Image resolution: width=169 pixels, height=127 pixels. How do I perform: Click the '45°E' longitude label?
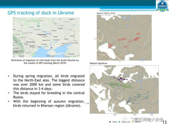(135, 115)
